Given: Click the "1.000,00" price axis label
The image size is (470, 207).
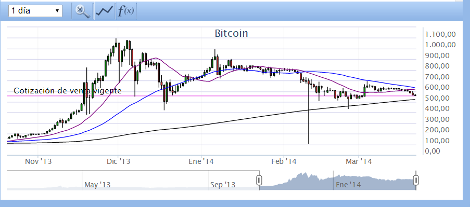Looking at the screenshot, I should click(x=441, y=45).
